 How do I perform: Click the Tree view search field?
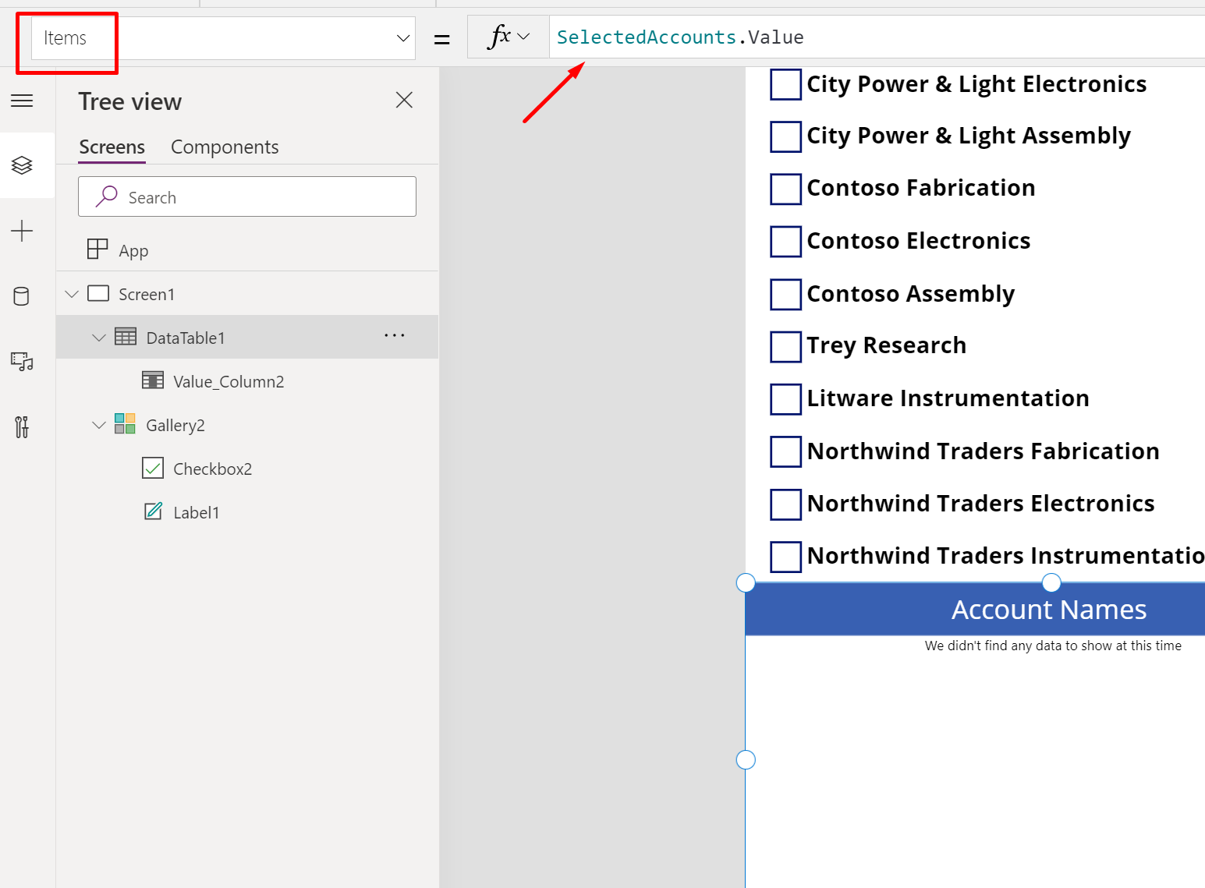247,196
